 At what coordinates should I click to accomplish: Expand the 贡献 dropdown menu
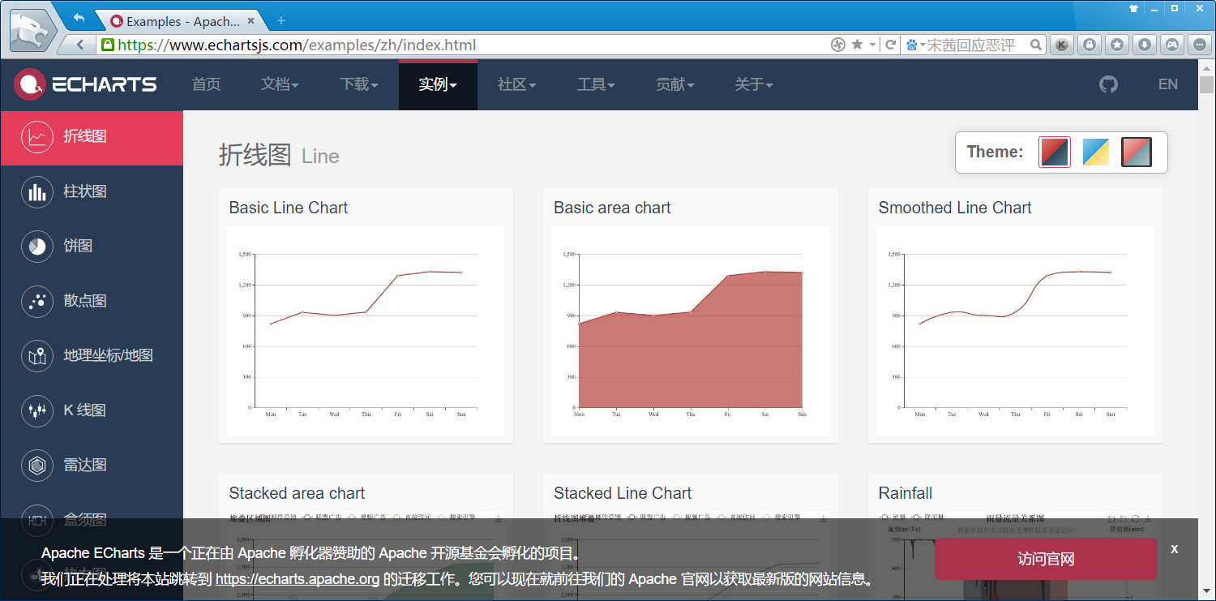click(x=675, y=84)
